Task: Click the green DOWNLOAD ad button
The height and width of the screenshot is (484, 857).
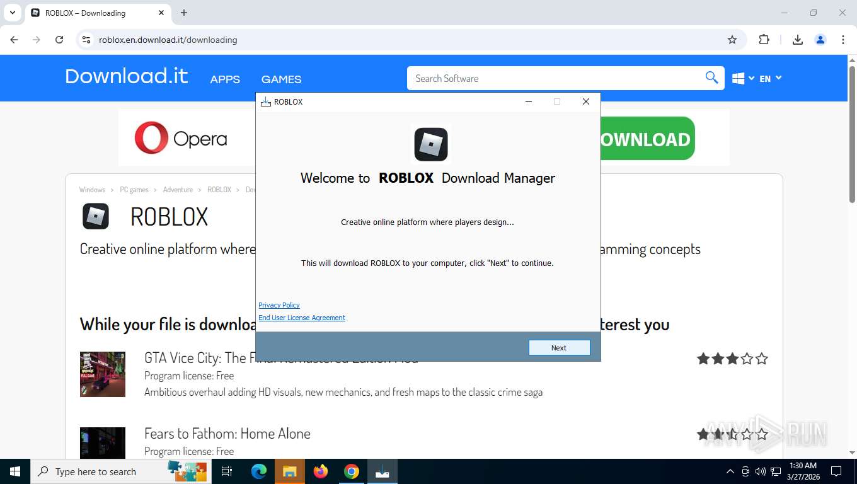Action: 648,139
